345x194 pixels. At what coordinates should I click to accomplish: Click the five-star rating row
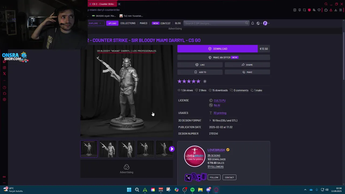[x=189, y=81]
